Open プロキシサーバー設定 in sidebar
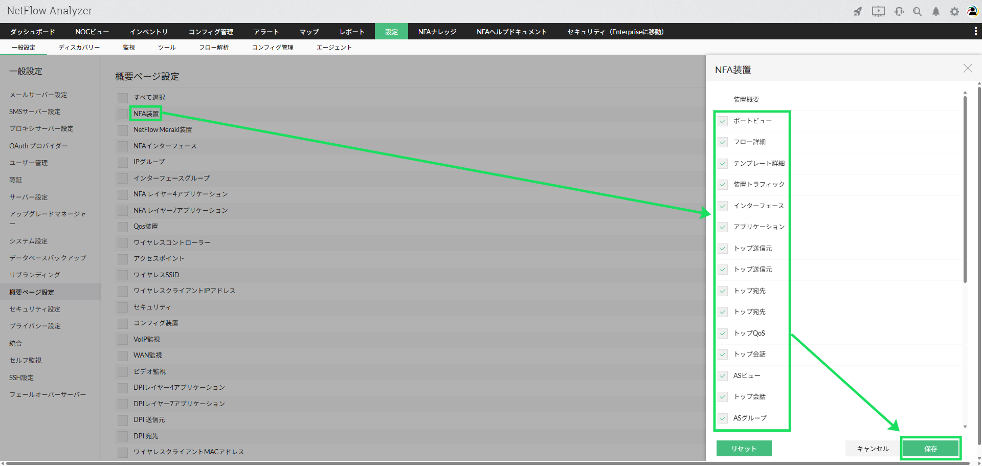The image size is (982, 466). 41,129
